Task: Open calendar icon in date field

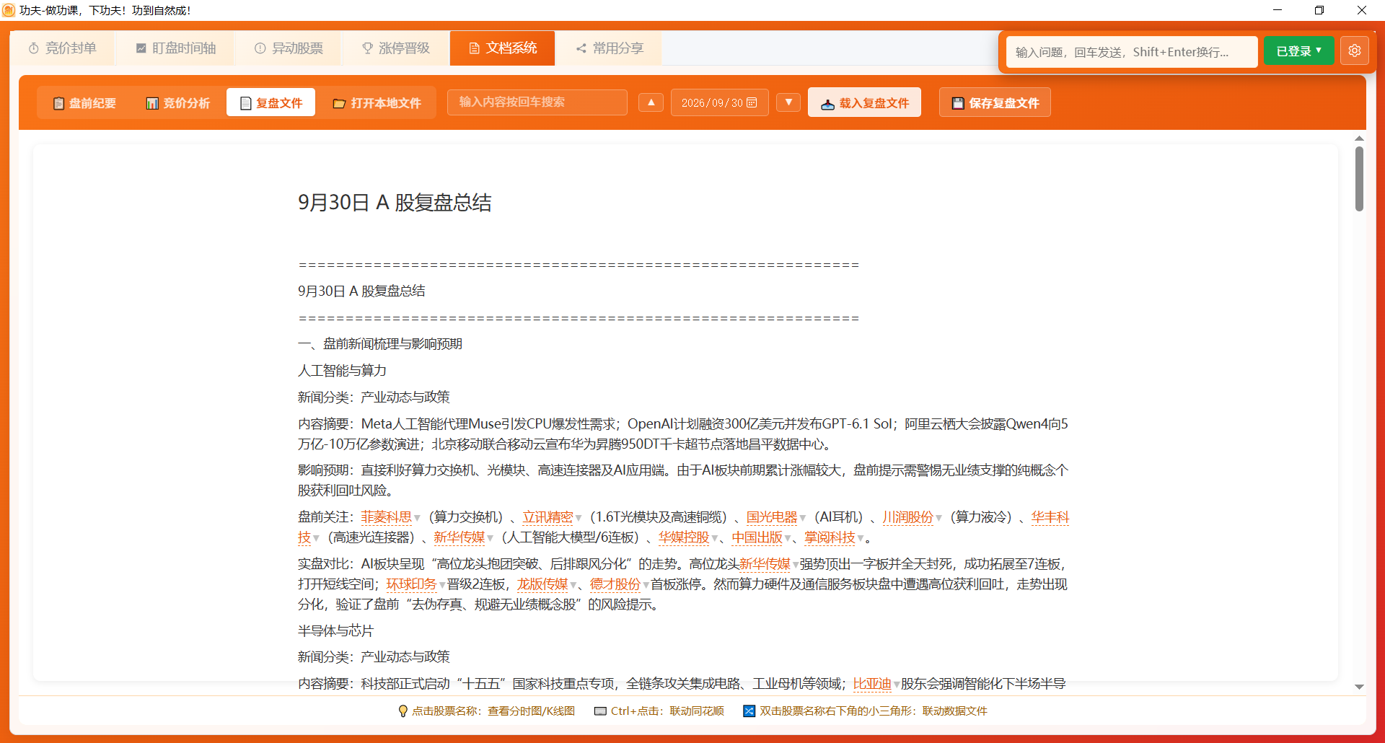Action: pyautogui.click(x=752, y=102)
